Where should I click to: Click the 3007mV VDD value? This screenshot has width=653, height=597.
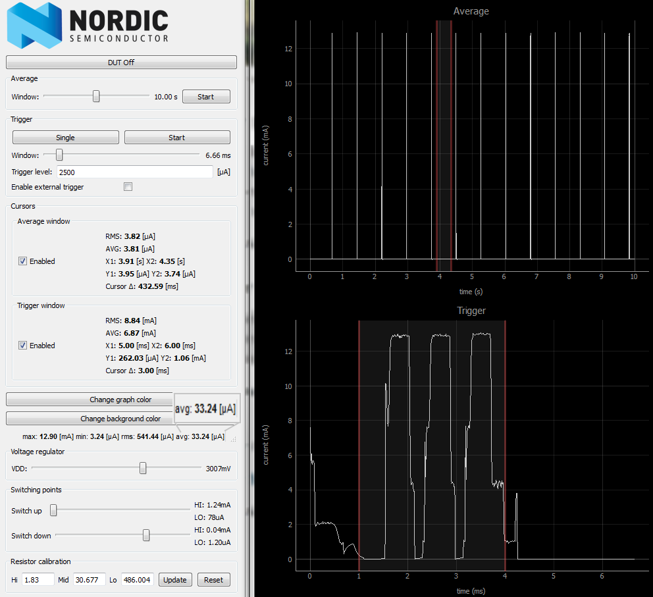[219, 469]
